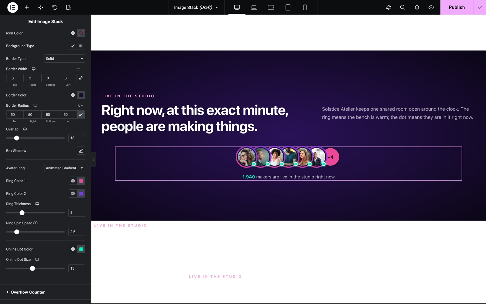Change the Border Radius % unit
This screenshot has height=304, width=486.
tap(80, 106)
